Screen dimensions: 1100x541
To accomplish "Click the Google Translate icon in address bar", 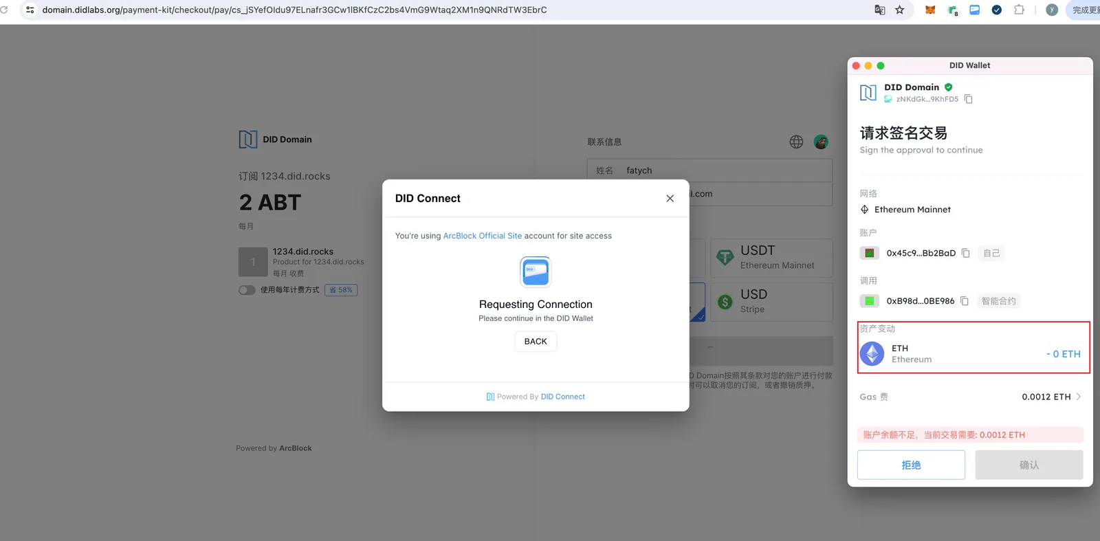I will point(879,10).
